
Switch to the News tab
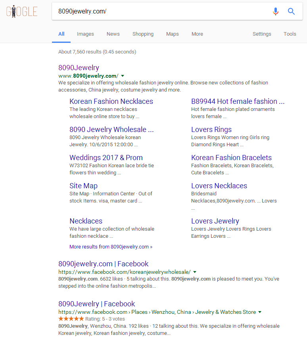(113, 34)
